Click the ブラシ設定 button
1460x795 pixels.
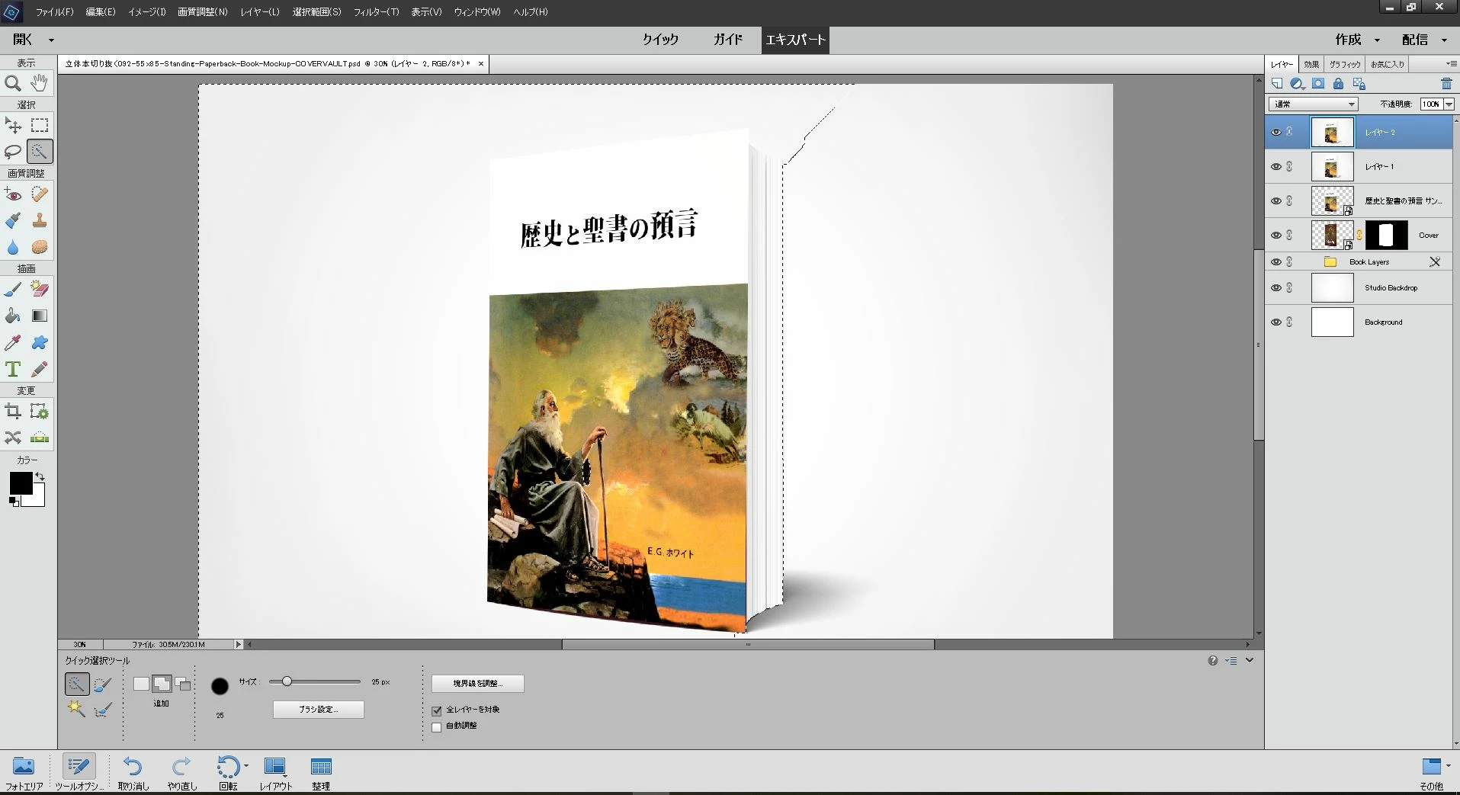[x=319, y=710]
